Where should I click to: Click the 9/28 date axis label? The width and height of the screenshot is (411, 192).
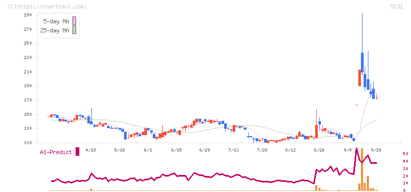376,150
